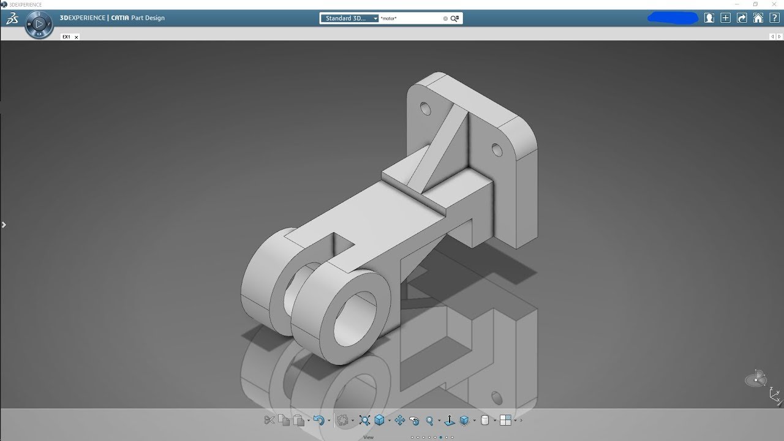This screenshot has width=784, height=441.
Task: Expand the View Modes dropdown arrow
Action: click(x=474, y=420)
